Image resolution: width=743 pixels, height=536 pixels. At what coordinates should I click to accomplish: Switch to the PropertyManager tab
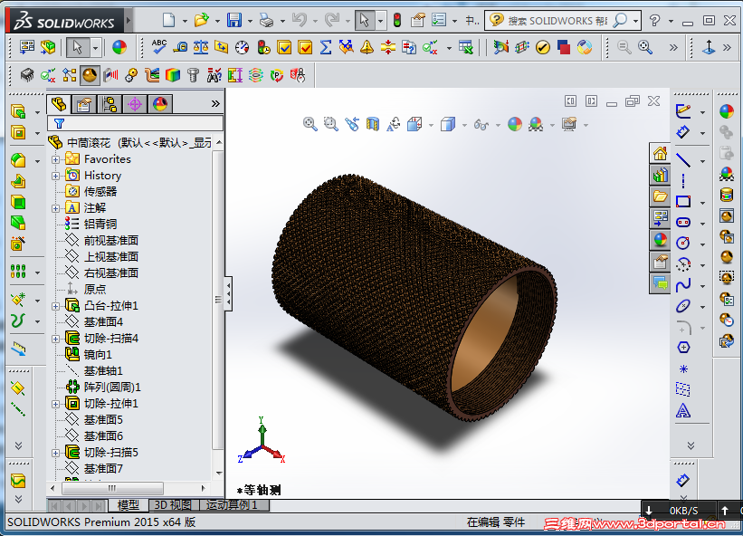tap(84, 104)
